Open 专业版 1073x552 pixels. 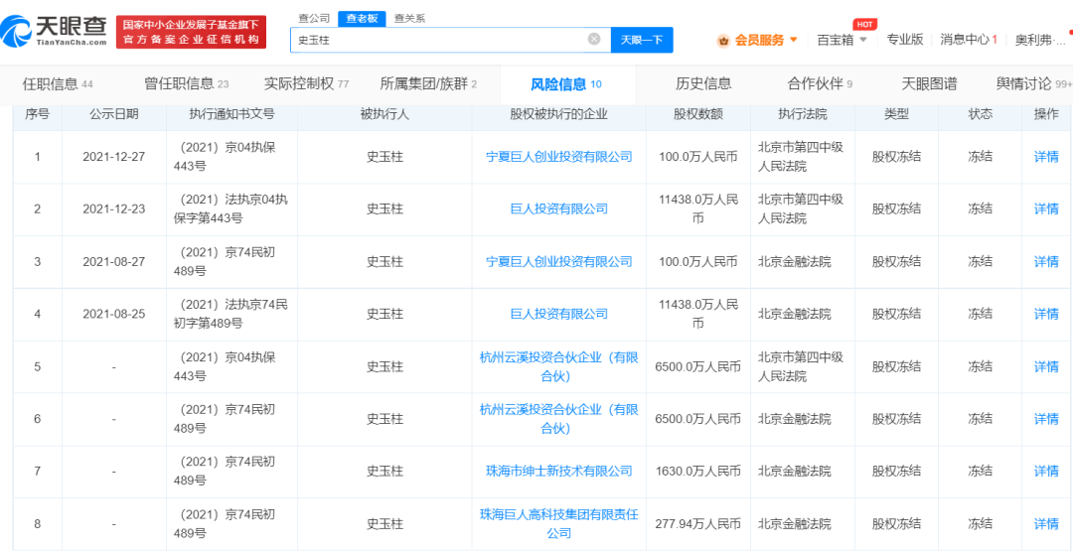point(905,39)
